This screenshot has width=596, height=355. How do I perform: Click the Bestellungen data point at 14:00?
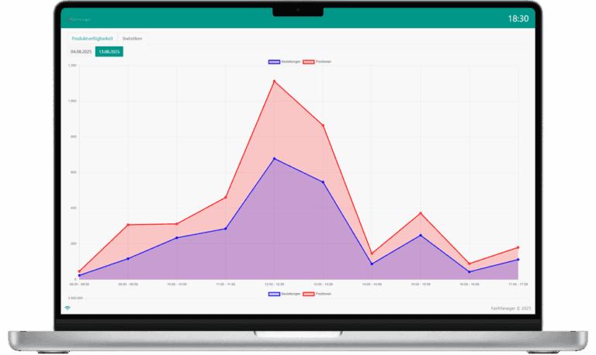[372, 264]
